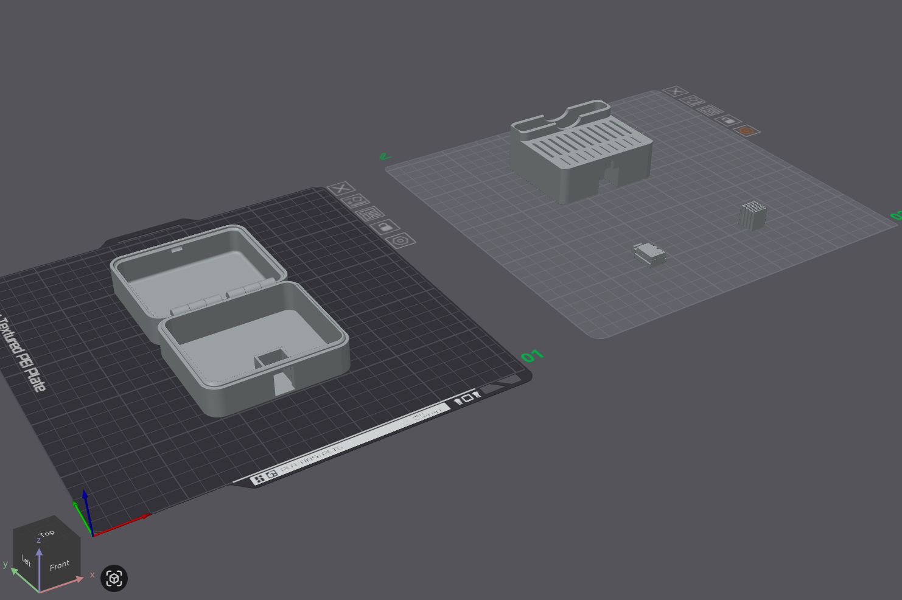Viewport: 902px width, 600px height.
Task: Click the Front face of the view cube
Action: point(60,565)
